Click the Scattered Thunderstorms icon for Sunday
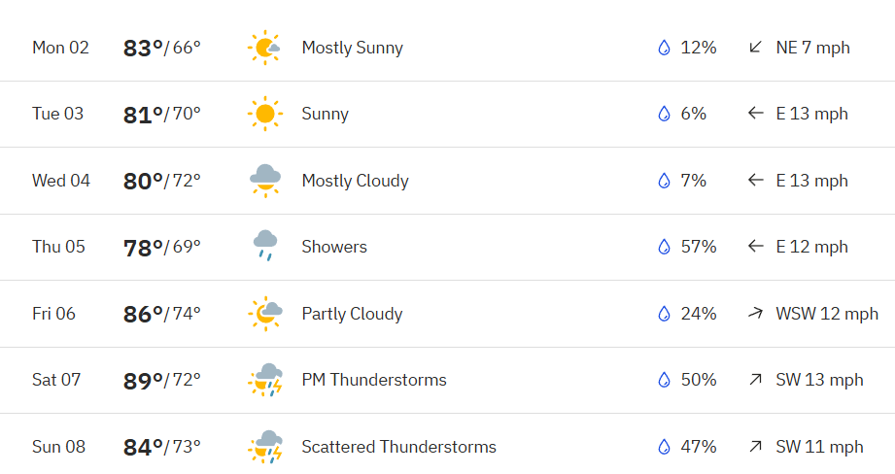The image size is (895, 474). pos(265,447)
